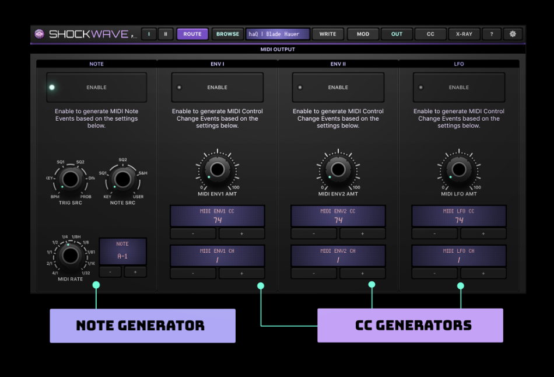
Task: Click the MIDI LFO CC display
Action: coord(459,216)
